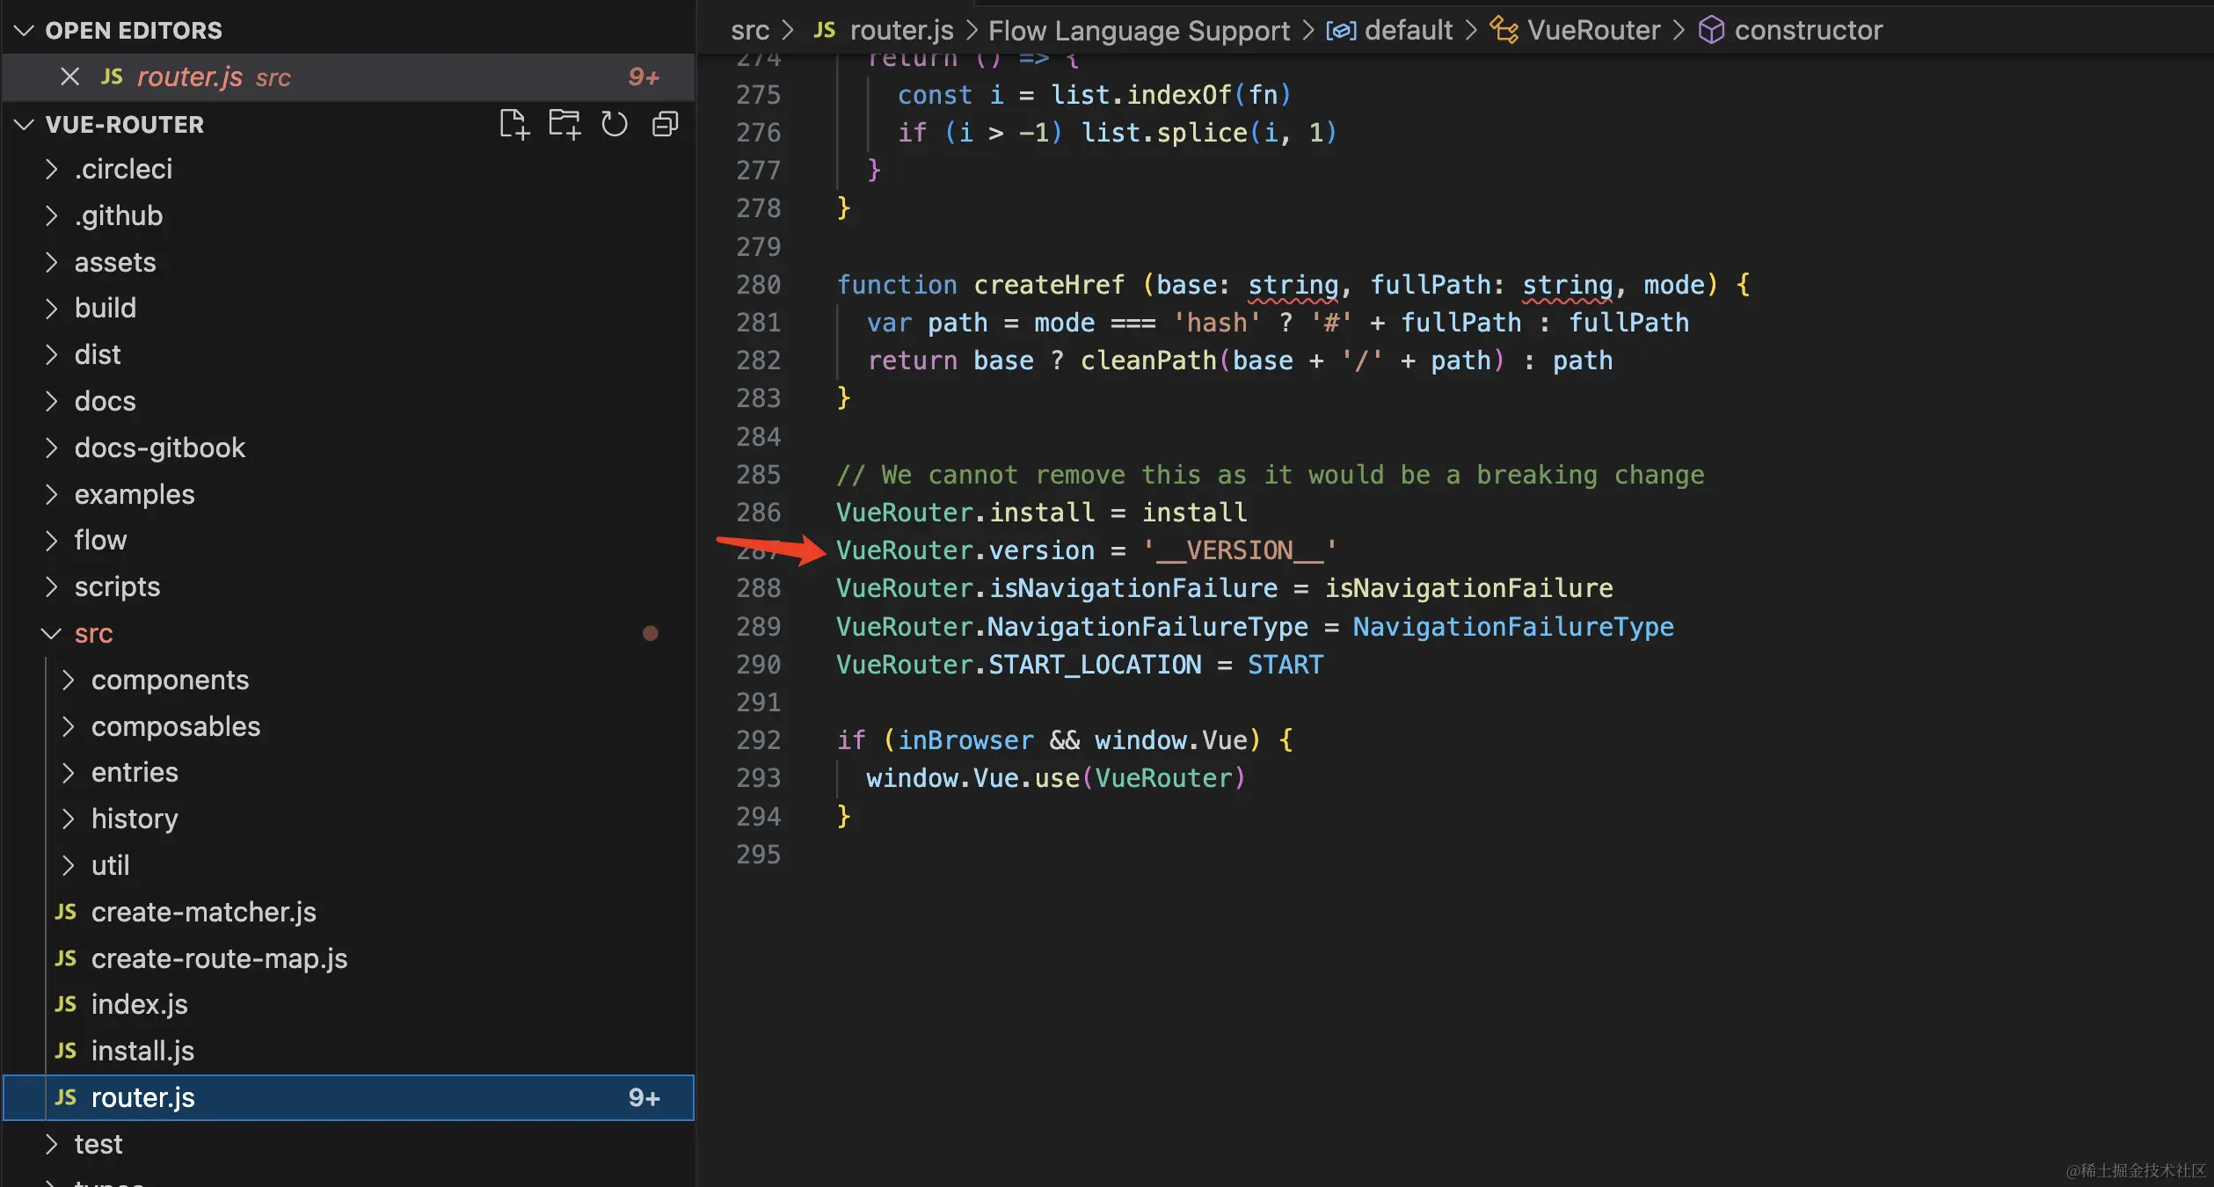Click the default variable icon in breadcrumb
The height and width of the screenshot is (1187, 2214).
(1341, 30)
